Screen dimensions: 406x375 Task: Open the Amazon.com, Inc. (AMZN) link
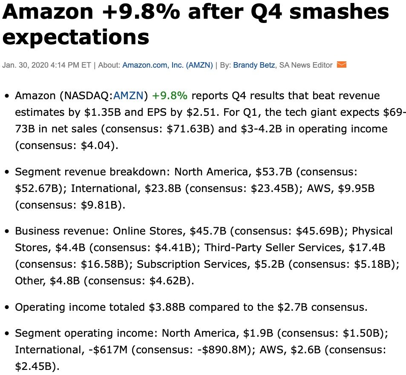(168, 66)
